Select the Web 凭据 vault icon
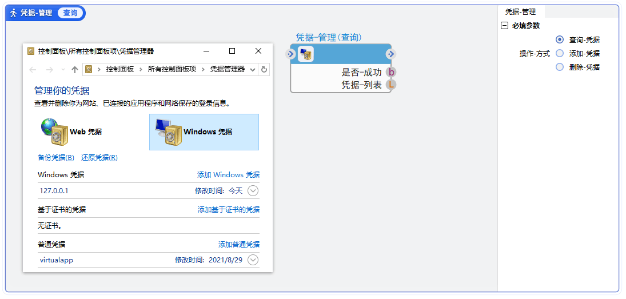 tap(54, 131)
